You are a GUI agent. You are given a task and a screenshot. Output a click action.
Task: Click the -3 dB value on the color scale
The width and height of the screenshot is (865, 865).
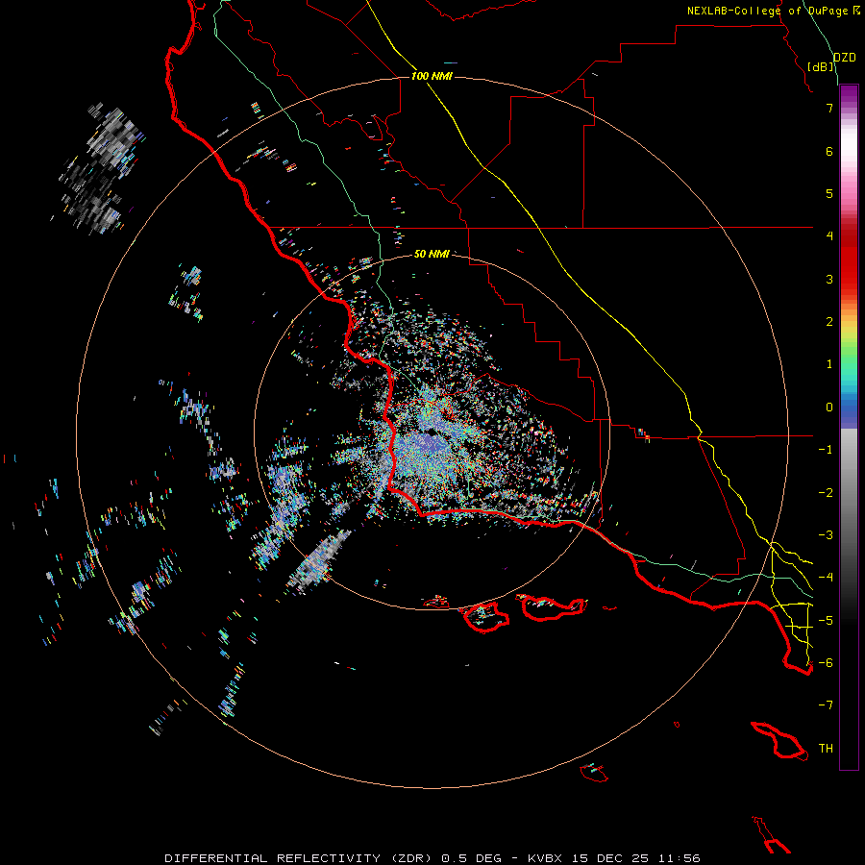(x=826, y=535)
